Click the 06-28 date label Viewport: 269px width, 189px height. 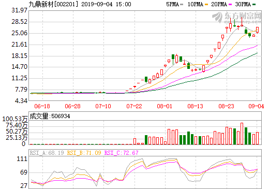click(x=72, y=106)
